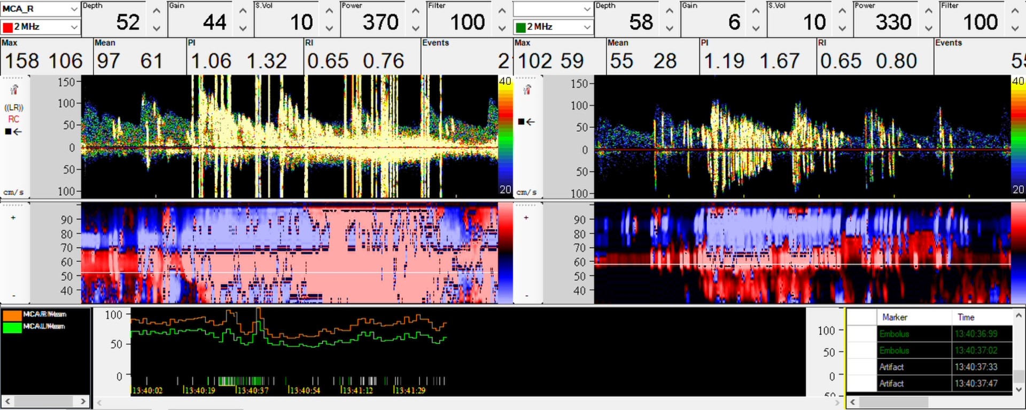Click right channel Max readout 102
The image size is (1026, 410).
pos(535,61)
